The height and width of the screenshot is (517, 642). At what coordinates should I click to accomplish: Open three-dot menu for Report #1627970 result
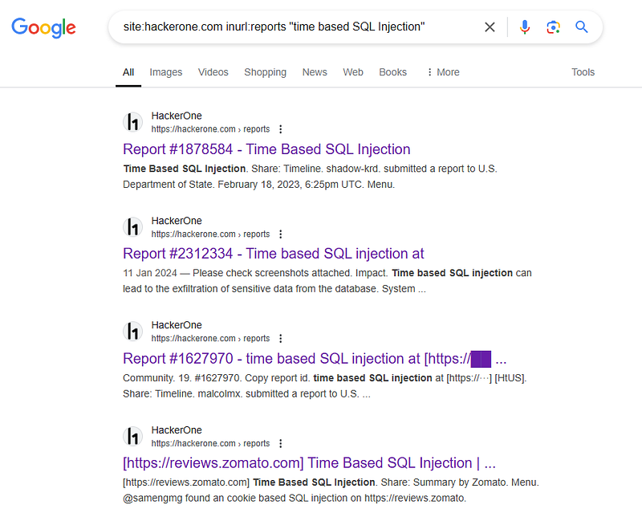[280, 339]
